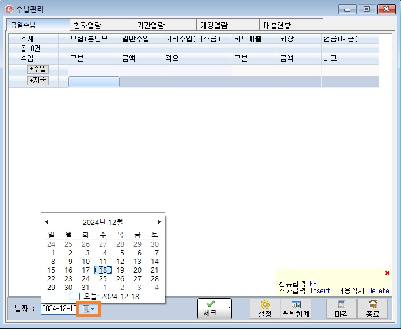The height and width of the screenshot is (329, 401).
Task: Go to next month in calendar
Action: (x=159, y=221)
